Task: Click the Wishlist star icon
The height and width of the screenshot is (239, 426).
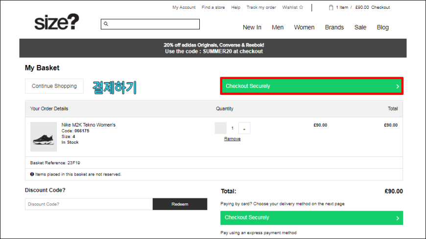Action: pos(301,7)
